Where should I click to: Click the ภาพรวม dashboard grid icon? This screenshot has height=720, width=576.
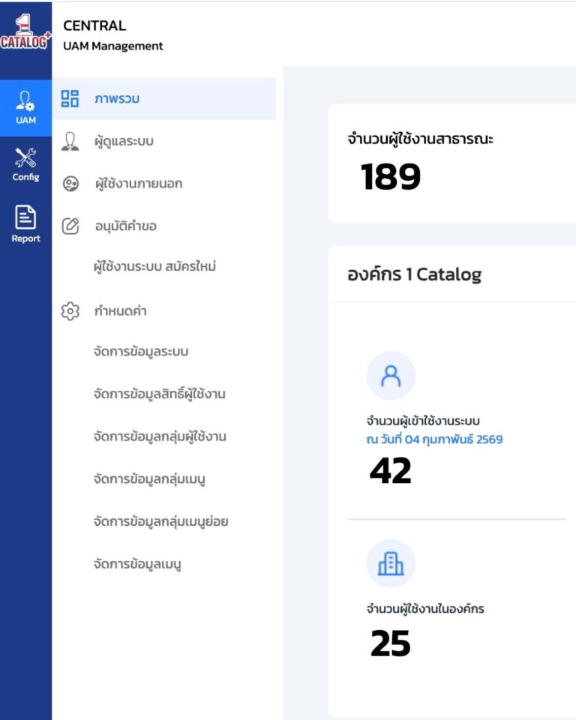point(70,98)
